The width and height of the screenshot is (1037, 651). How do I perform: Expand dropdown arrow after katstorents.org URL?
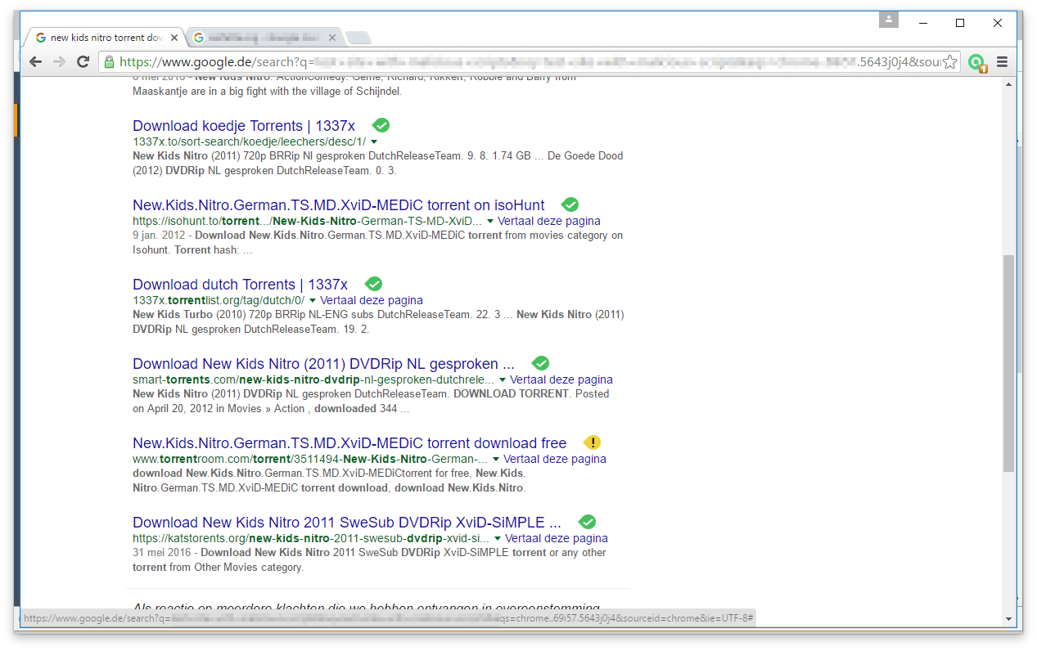(498, 538)
